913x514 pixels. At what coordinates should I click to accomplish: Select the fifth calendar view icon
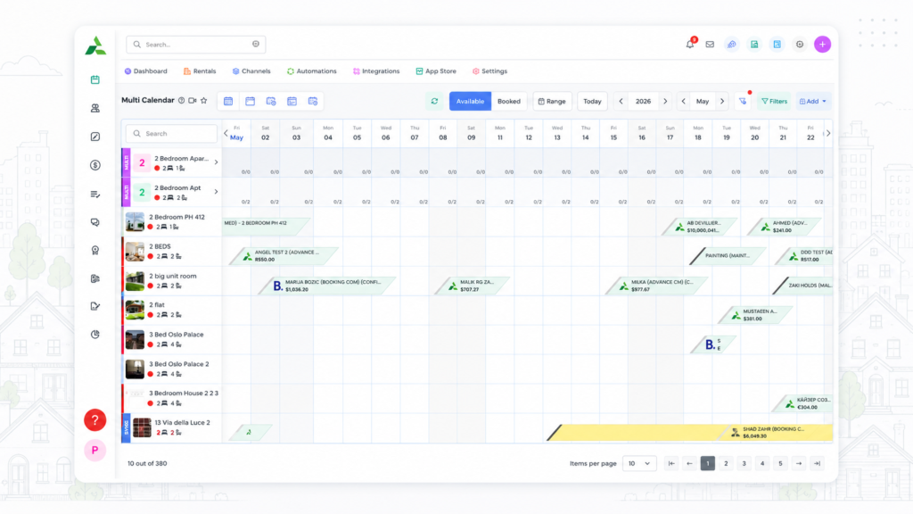coord(313,102)
